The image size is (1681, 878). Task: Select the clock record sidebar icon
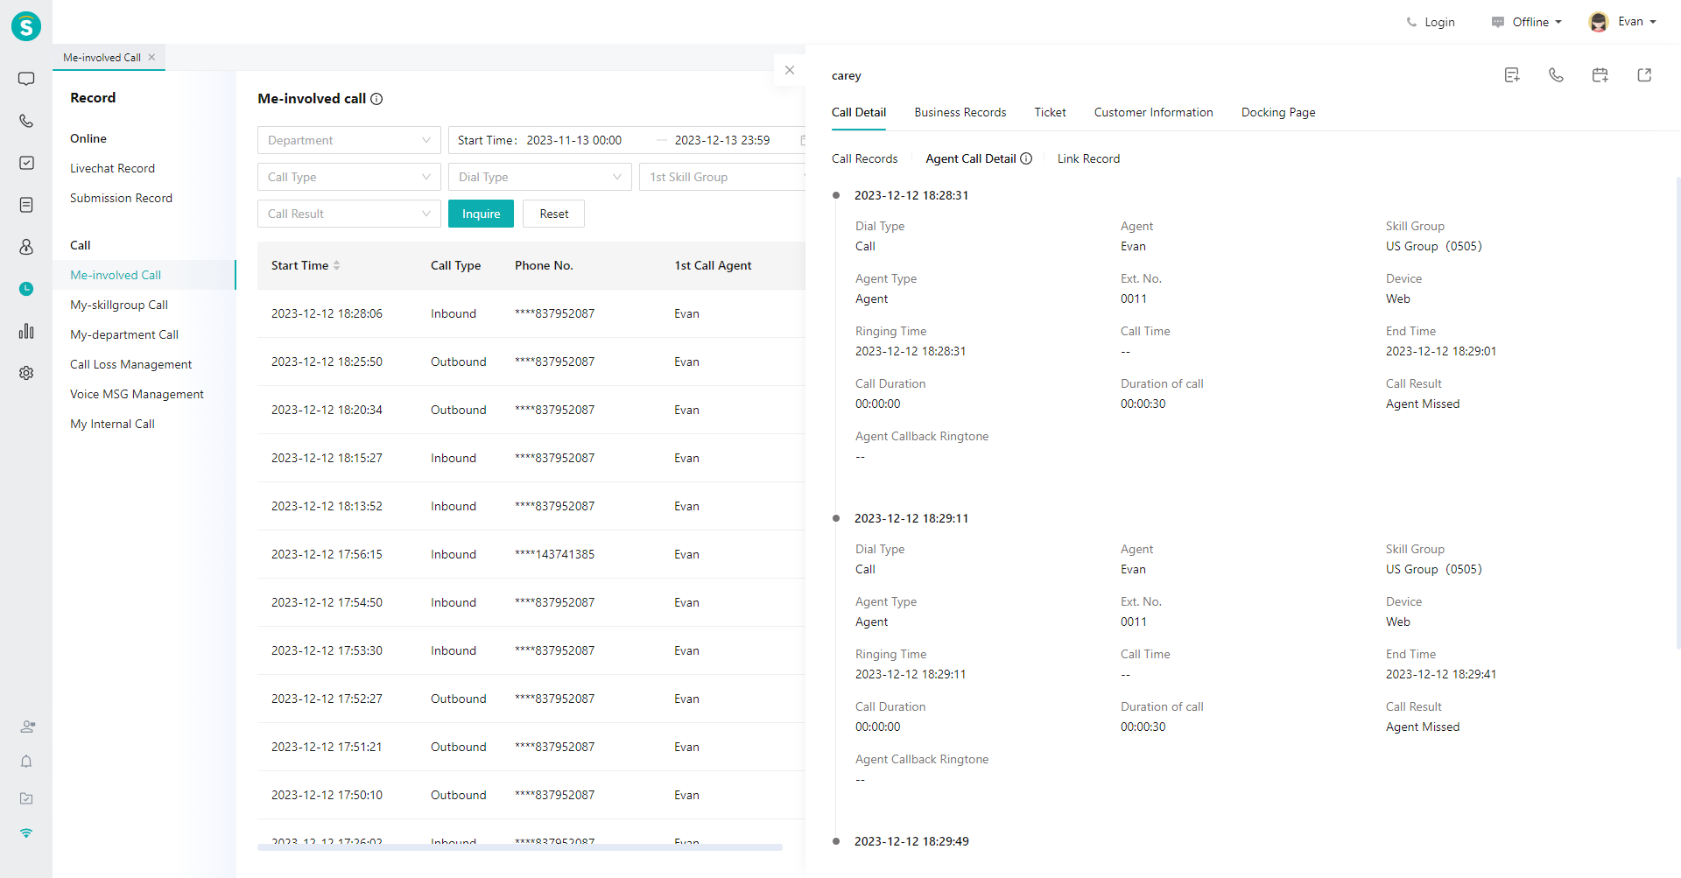pyautogui.click(x=26, y=289)
